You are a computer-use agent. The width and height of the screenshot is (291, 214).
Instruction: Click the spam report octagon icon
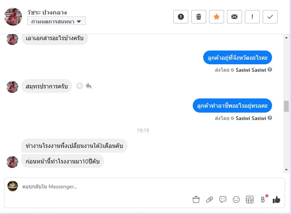(x=181, y=17)
